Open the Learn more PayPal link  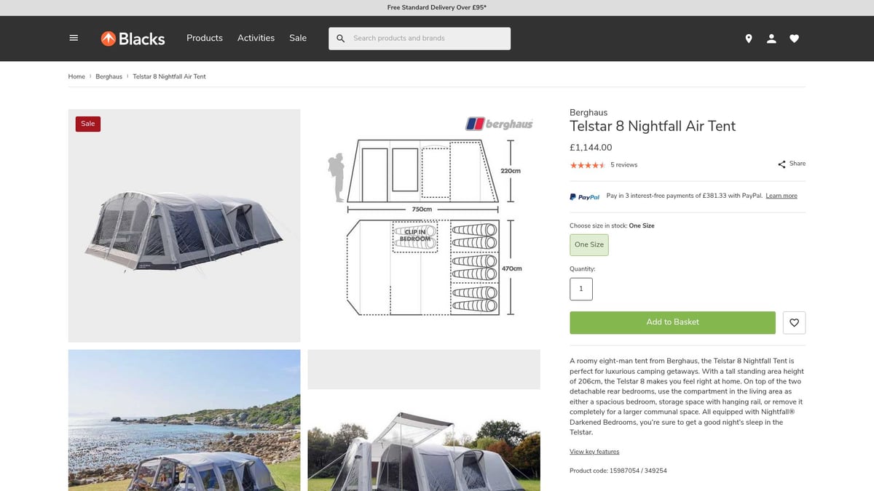tap(782, 195)
